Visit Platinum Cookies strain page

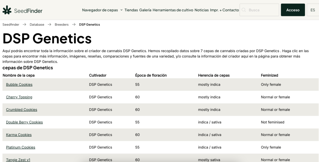tap(21, 147)
